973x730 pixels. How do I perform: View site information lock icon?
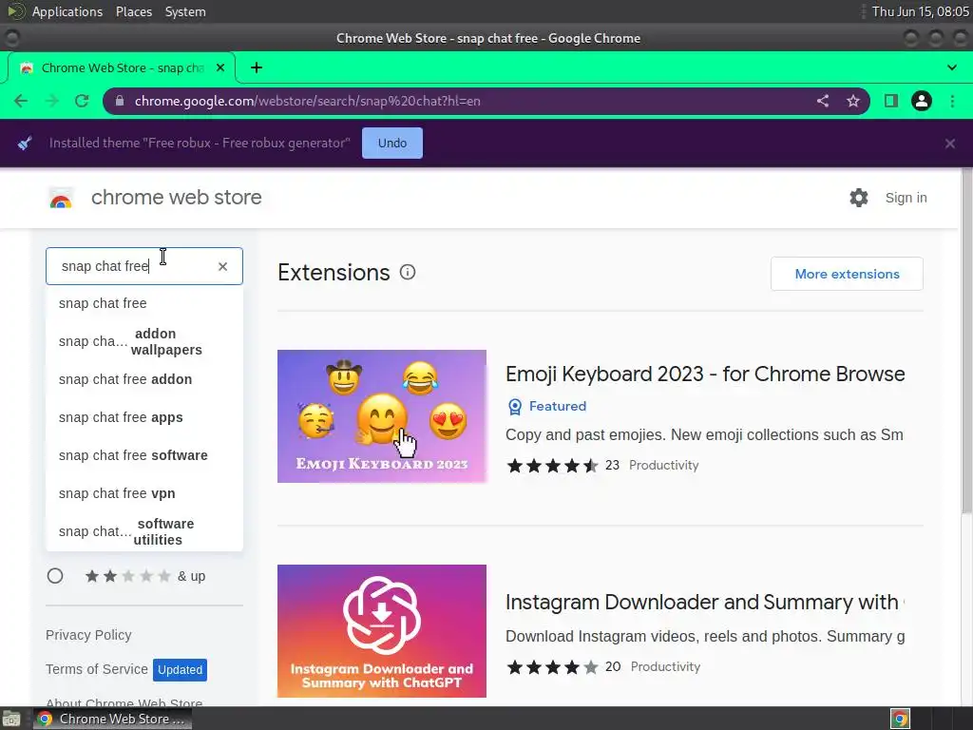click(121, 101)
